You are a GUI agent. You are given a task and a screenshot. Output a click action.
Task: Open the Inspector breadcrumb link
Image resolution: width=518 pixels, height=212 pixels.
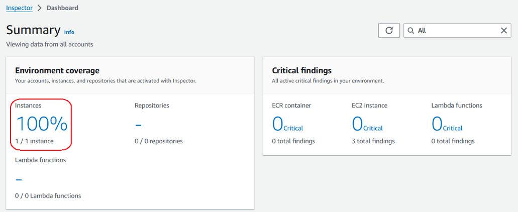point(19,8)
